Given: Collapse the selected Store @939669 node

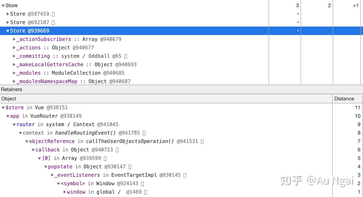Looking at the screenshot, I should 8,31.
